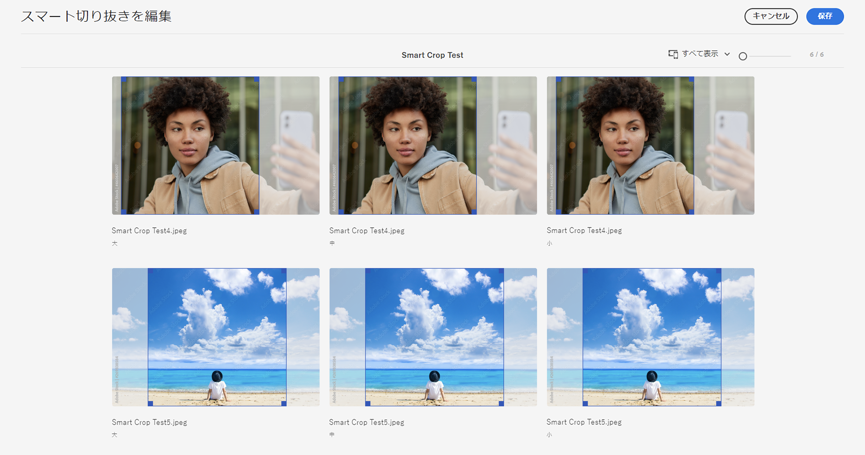Click bottom-right crop handle on Test5 中 image
This screenshot has height=455, width=865.
coord(501,403)
